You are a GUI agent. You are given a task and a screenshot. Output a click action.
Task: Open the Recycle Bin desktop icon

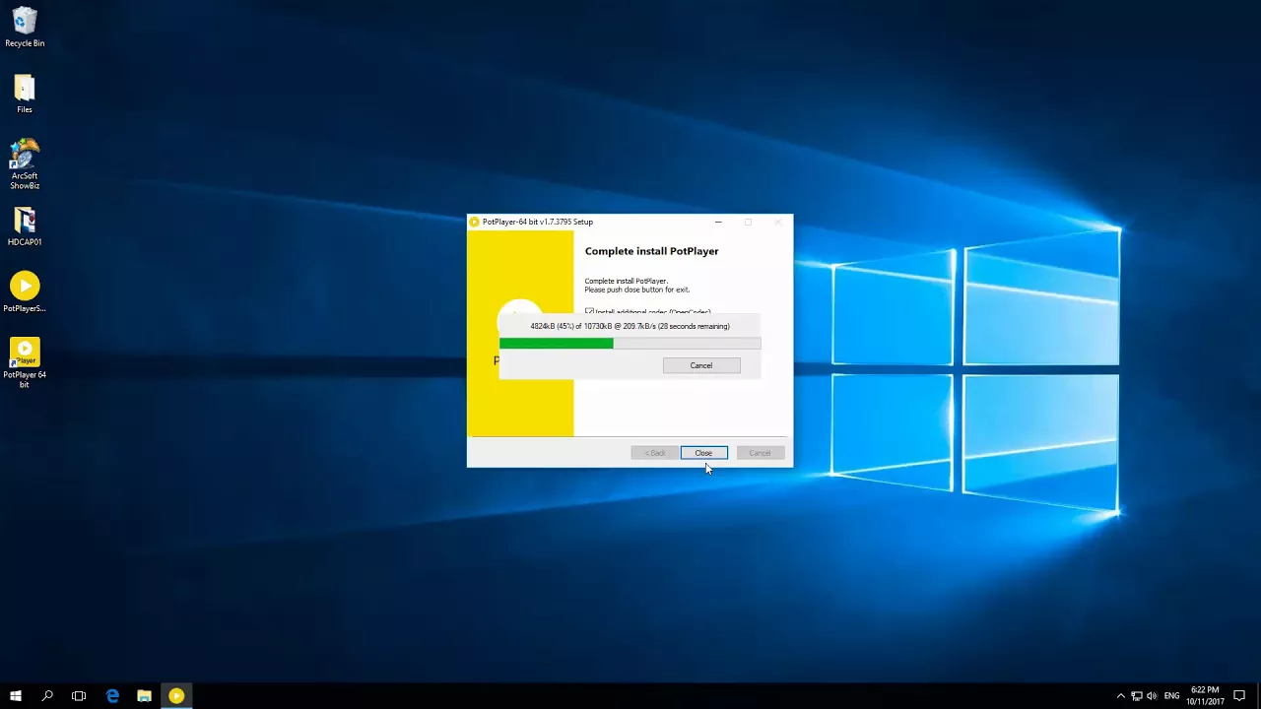(x=25, y=28)
